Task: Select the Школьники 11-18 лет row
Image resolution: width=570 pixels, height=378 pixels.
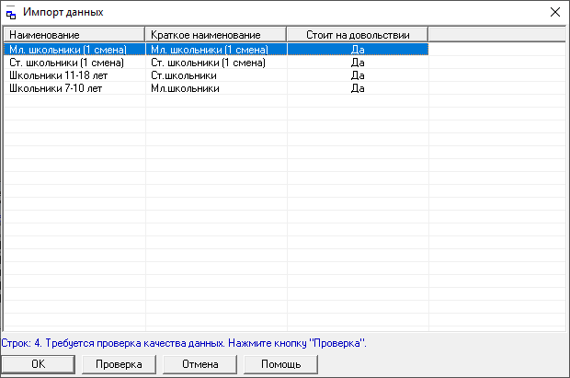Action: (x=52, y=75)
